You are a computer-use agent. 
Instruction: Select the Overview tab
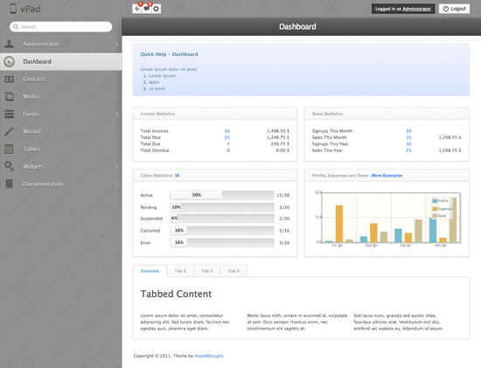pos(150,271)
